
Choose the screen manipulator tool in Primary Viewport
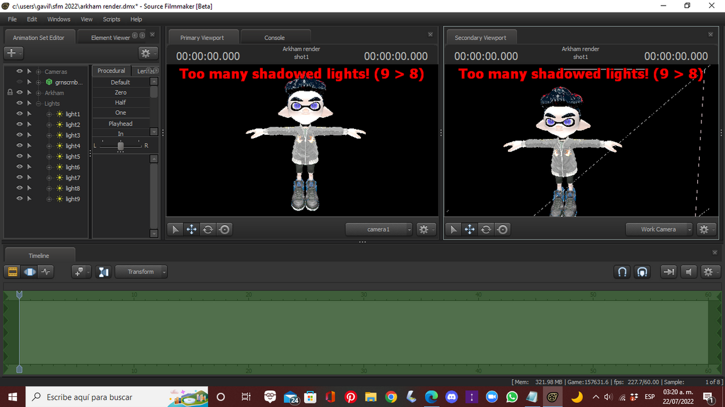tap(224, 229)
